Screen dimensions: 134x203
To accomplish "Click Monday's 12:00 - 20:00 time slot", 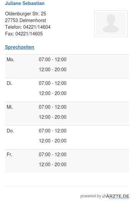I will 53,70.
